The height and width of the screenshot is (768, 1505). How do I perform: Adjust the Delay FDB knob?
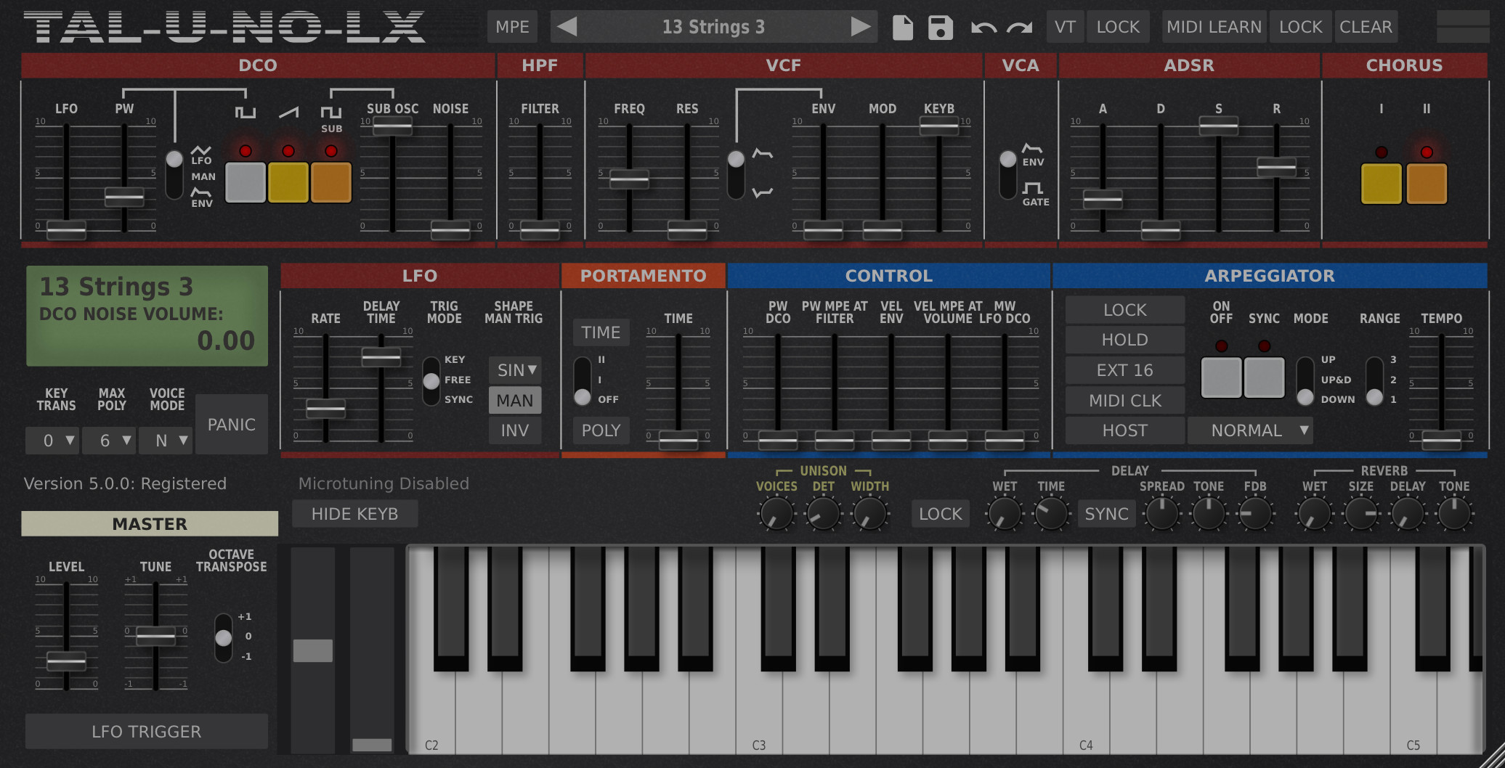tap(1255, 514)
